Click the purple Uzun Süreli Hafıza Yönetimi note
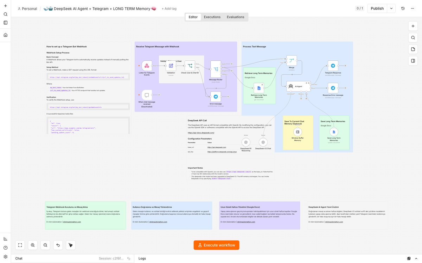This screenshot has width=422, height=263. 260,215
